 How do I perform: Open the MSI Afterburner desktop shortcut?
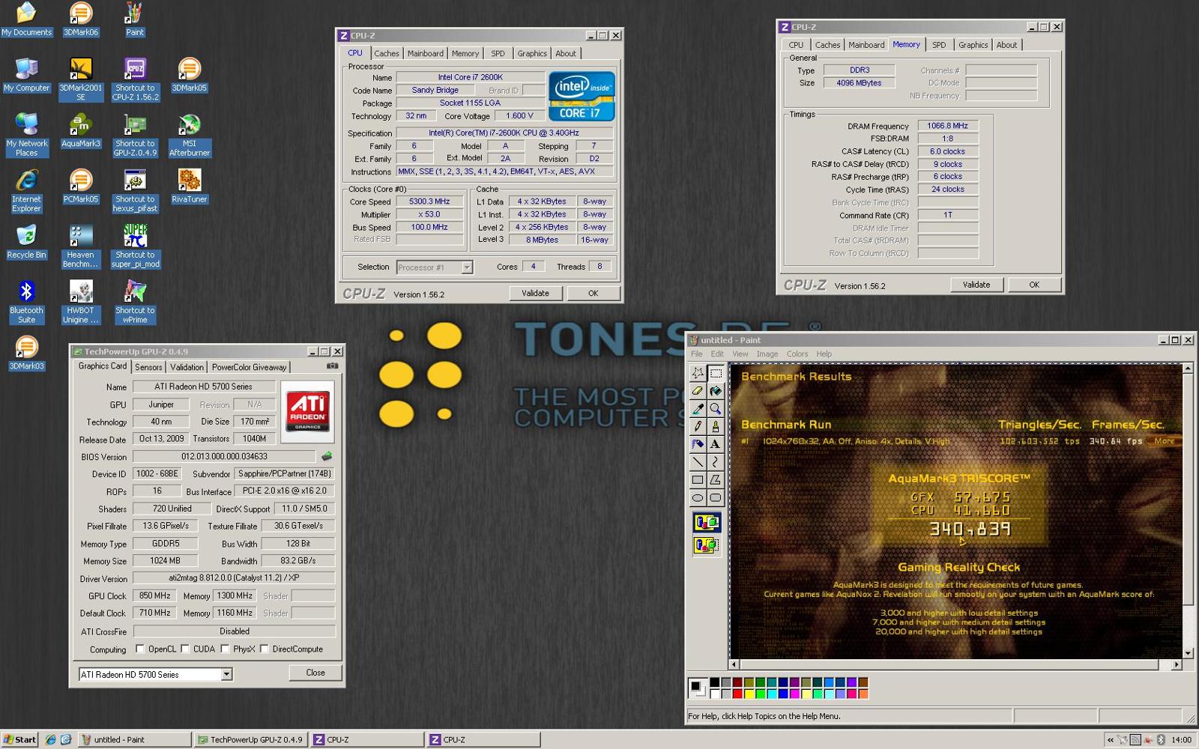click(189, 136)
